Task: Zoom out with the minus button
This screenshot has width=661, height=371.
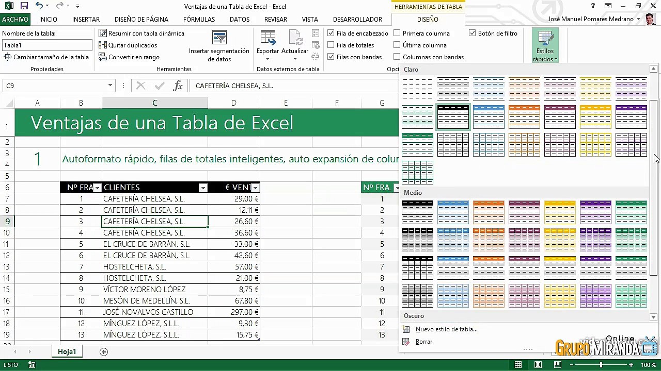Action: point(571,365)
